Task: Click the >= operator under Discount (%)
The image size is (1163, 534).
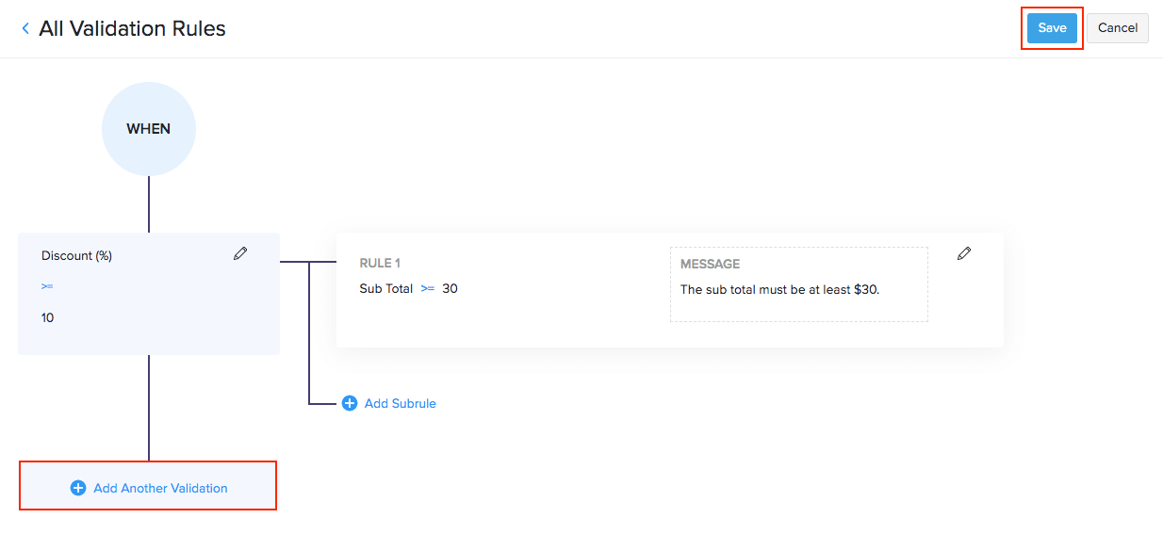Action: [47, 285]
